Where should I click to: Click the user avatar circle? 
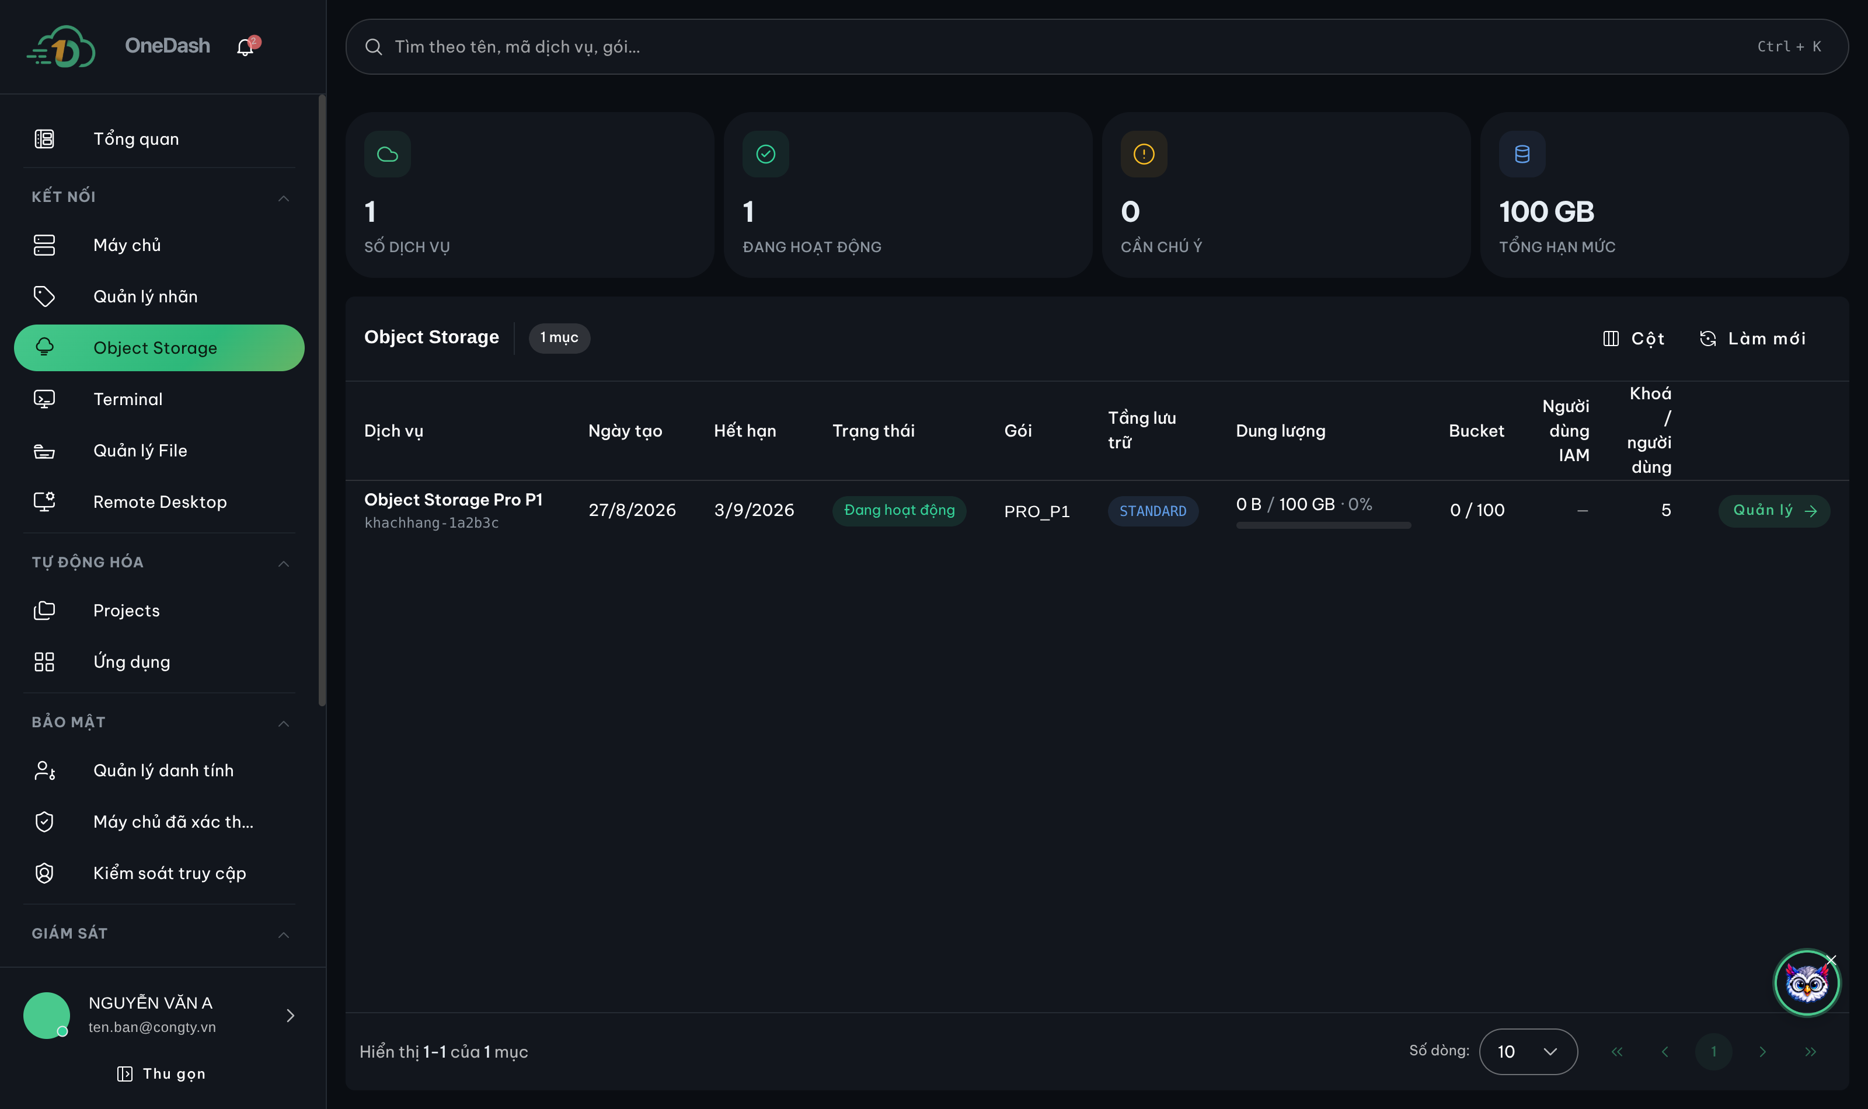coord(46,1015)
